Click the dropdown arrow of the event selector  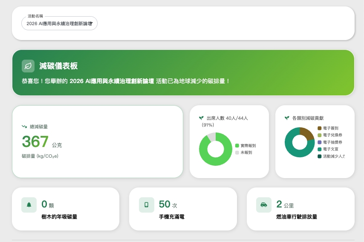91,23
